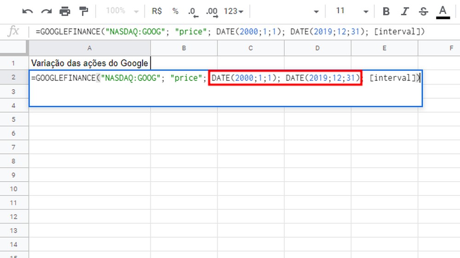This screenshot has width=460, height=258.
Task: Click inside the formula bar text
Action: 230,31
